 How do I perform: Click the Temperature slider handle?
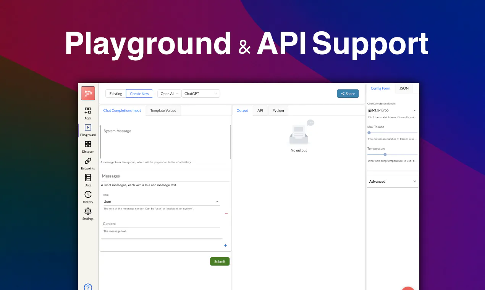click(385, 155)
